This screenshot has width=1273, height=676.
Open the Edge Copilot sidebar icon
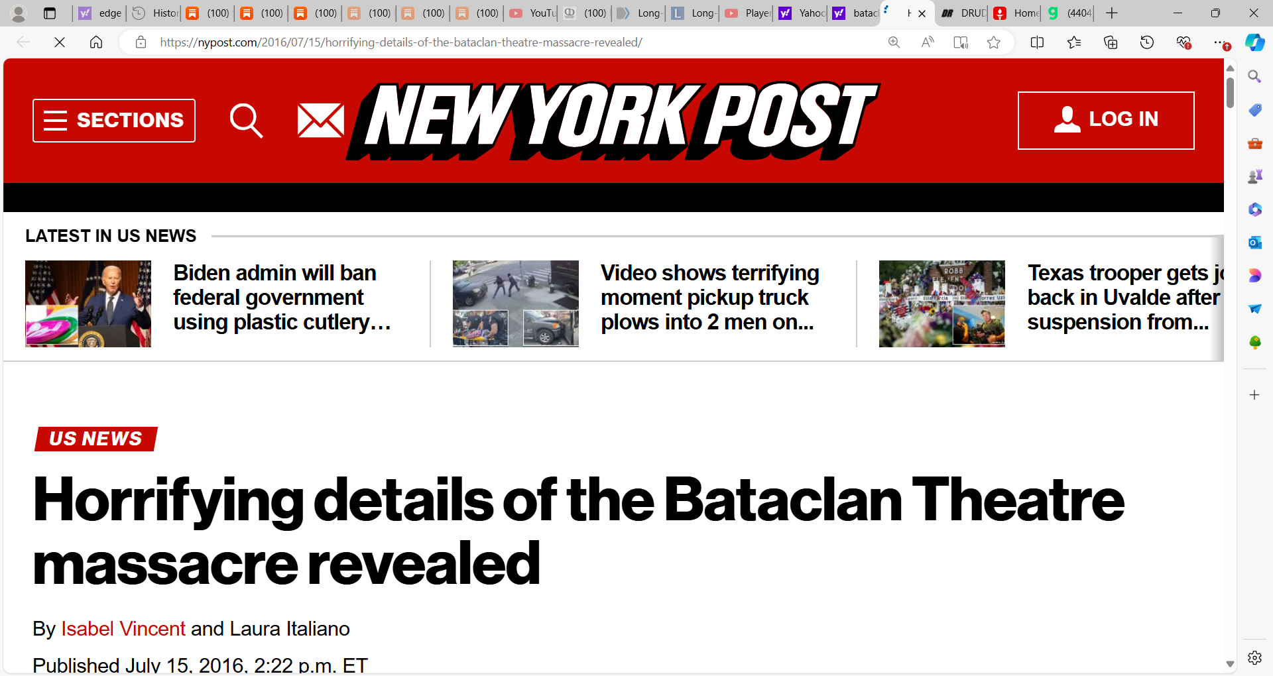point(1254,42)
